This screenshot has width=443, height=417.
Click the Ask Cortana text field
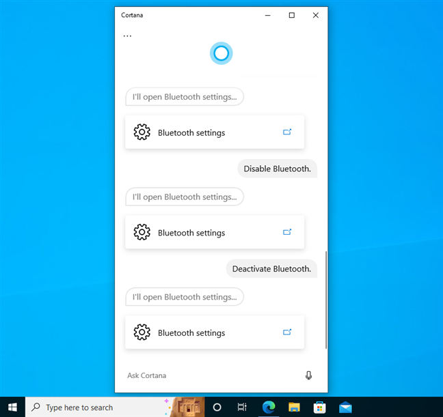pos(212,375)
